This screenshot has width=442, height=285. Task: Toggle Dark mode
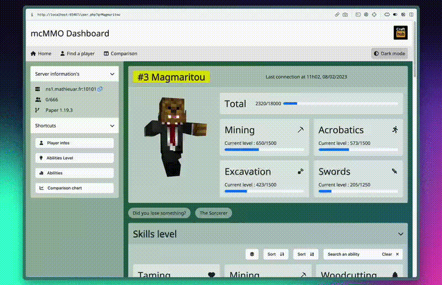(390, 53)
